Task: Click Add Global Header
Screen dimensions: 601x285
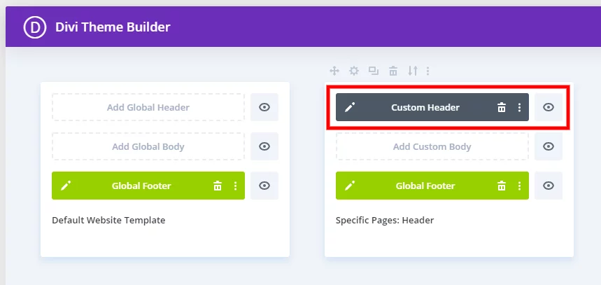Action: [x=148, y=107]
